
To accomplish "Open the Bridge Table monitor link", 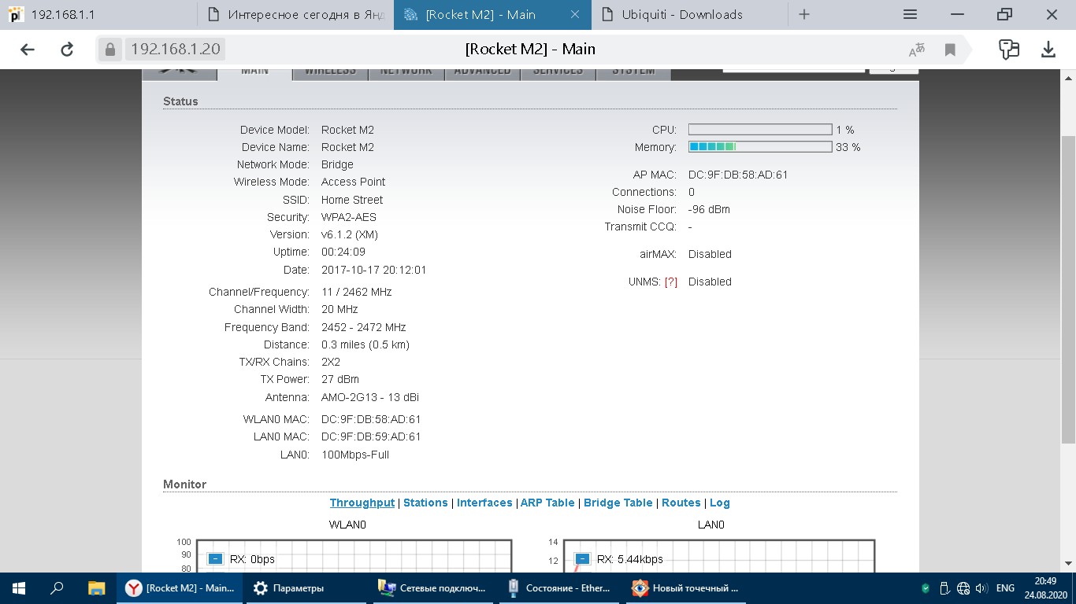I will 618,503.
